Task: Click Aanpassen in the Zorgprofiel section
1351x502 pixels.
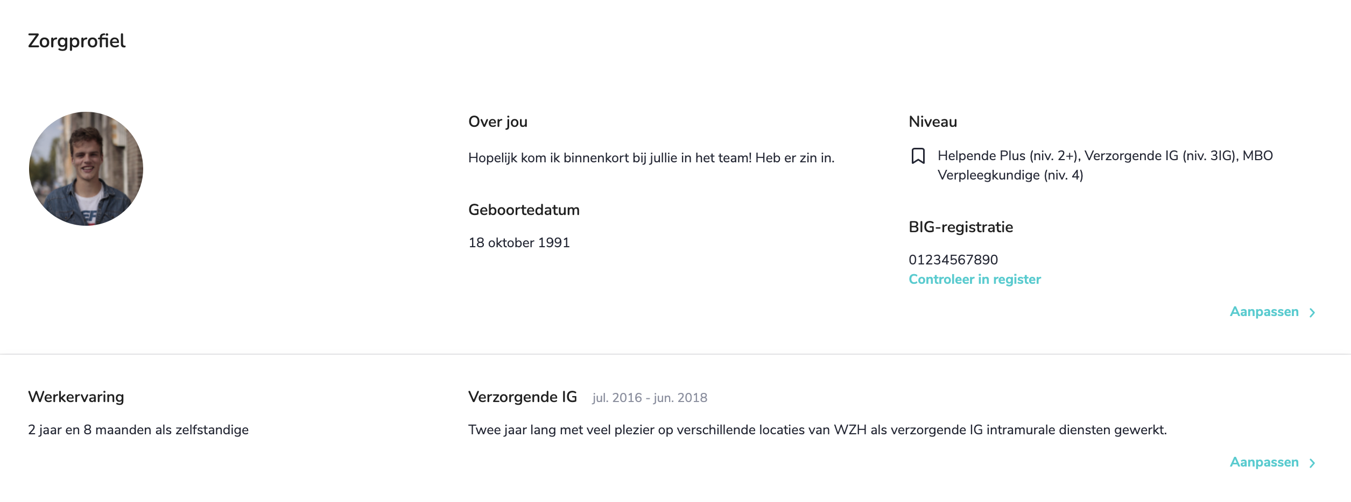Action: 1264,312
